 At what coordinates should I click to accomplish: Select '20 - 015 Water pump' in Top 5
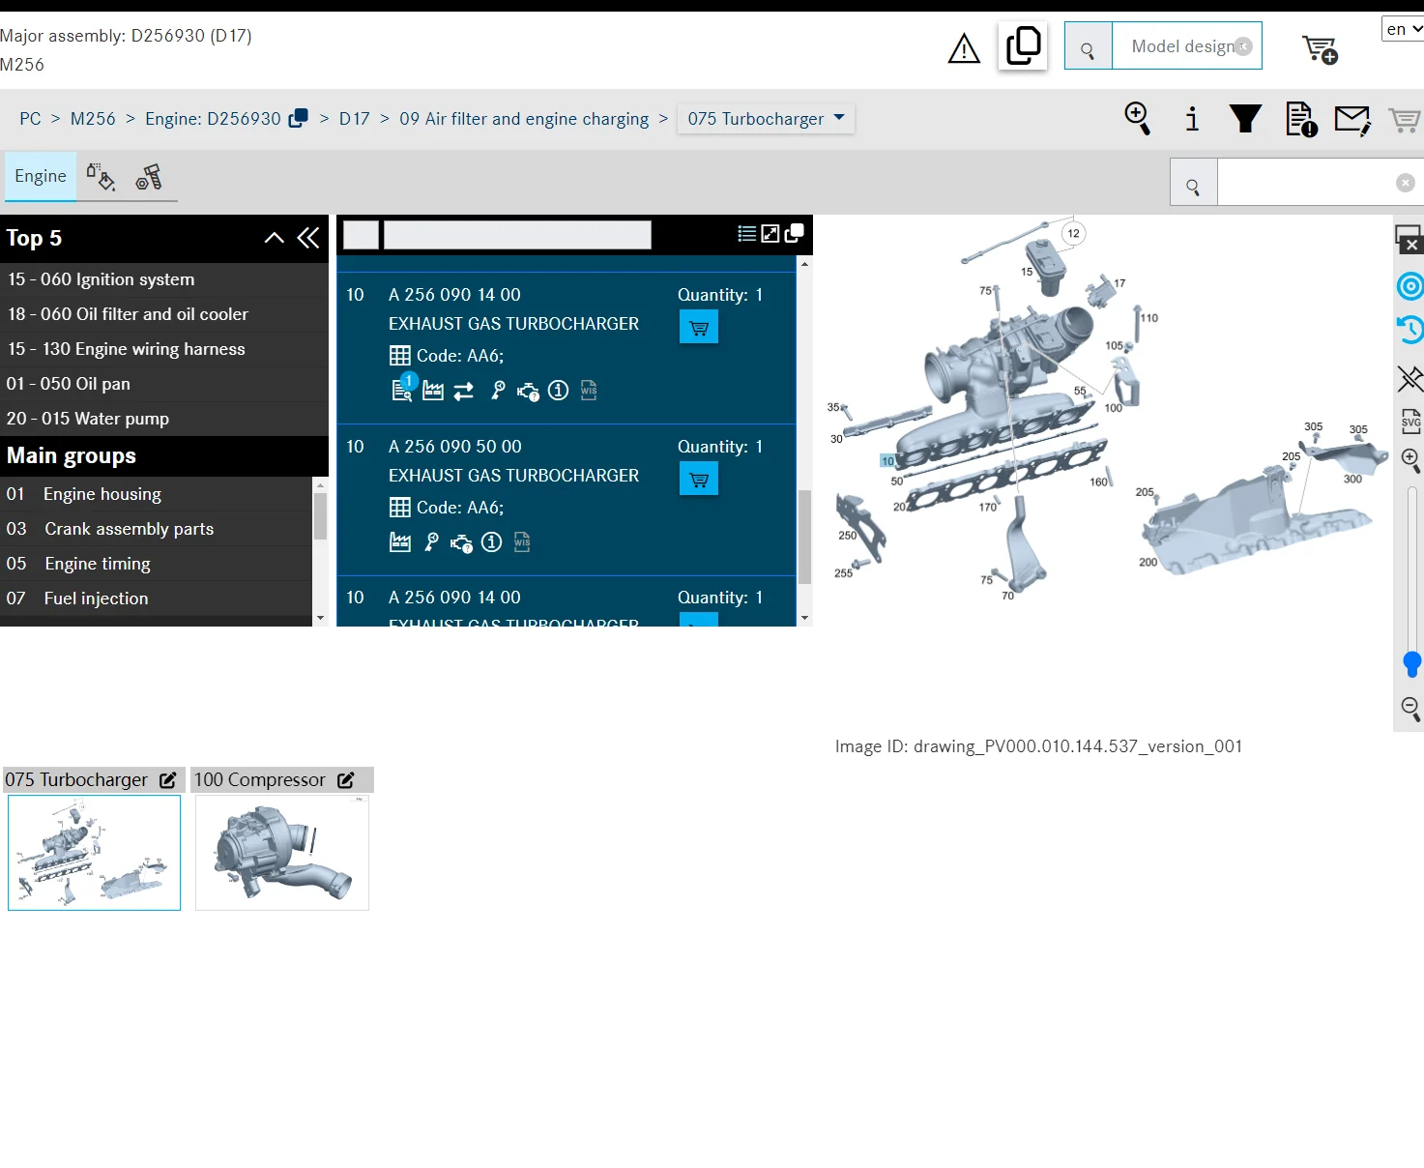tap(164, 419)
